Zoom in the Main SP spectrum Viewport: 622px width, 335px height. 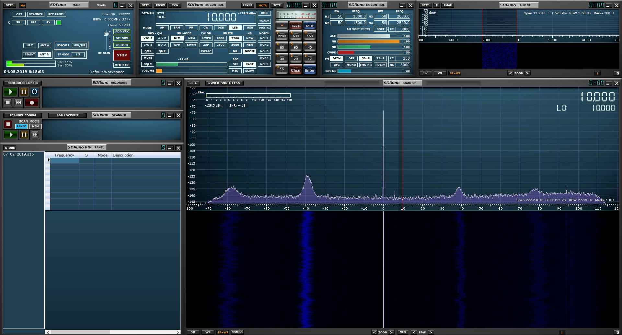(x=391, y=332)
